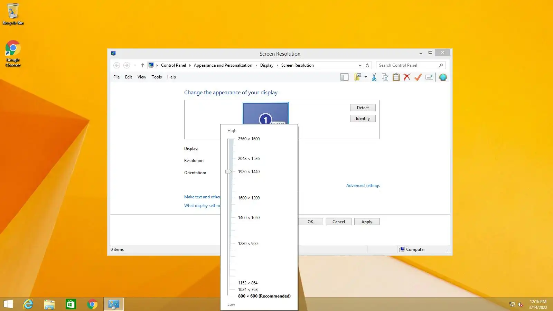Open the Help menu

tap(171, 77)
